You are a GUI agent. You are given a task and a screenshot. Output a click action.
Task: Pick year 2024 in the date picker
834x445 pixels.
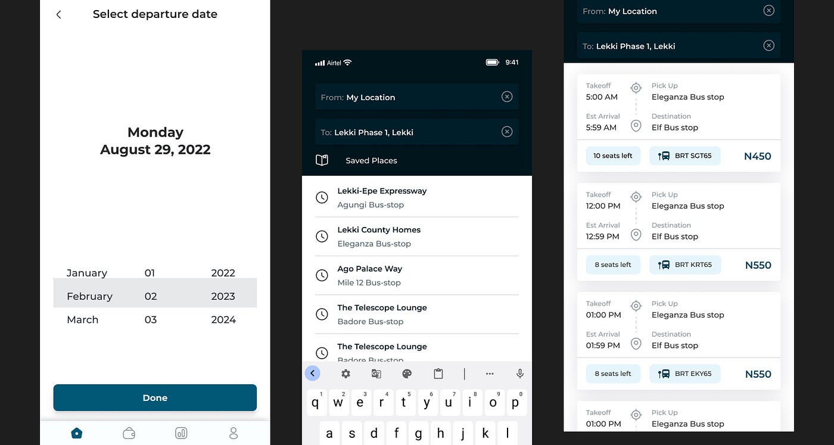pos(223,319)
